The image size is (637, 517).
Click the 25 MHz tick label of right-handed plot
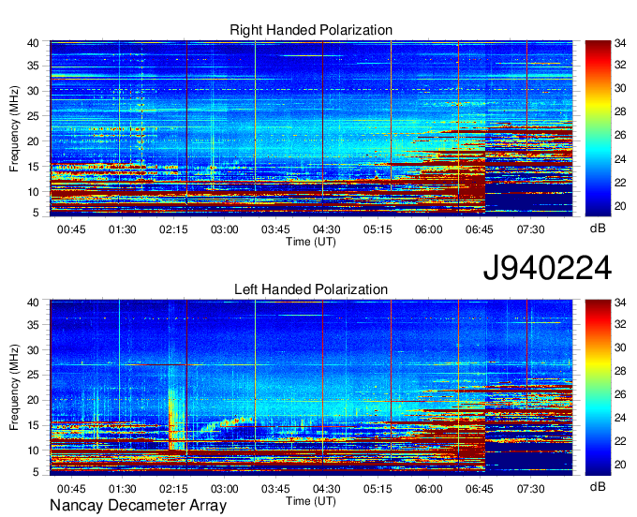pos(33,116)
